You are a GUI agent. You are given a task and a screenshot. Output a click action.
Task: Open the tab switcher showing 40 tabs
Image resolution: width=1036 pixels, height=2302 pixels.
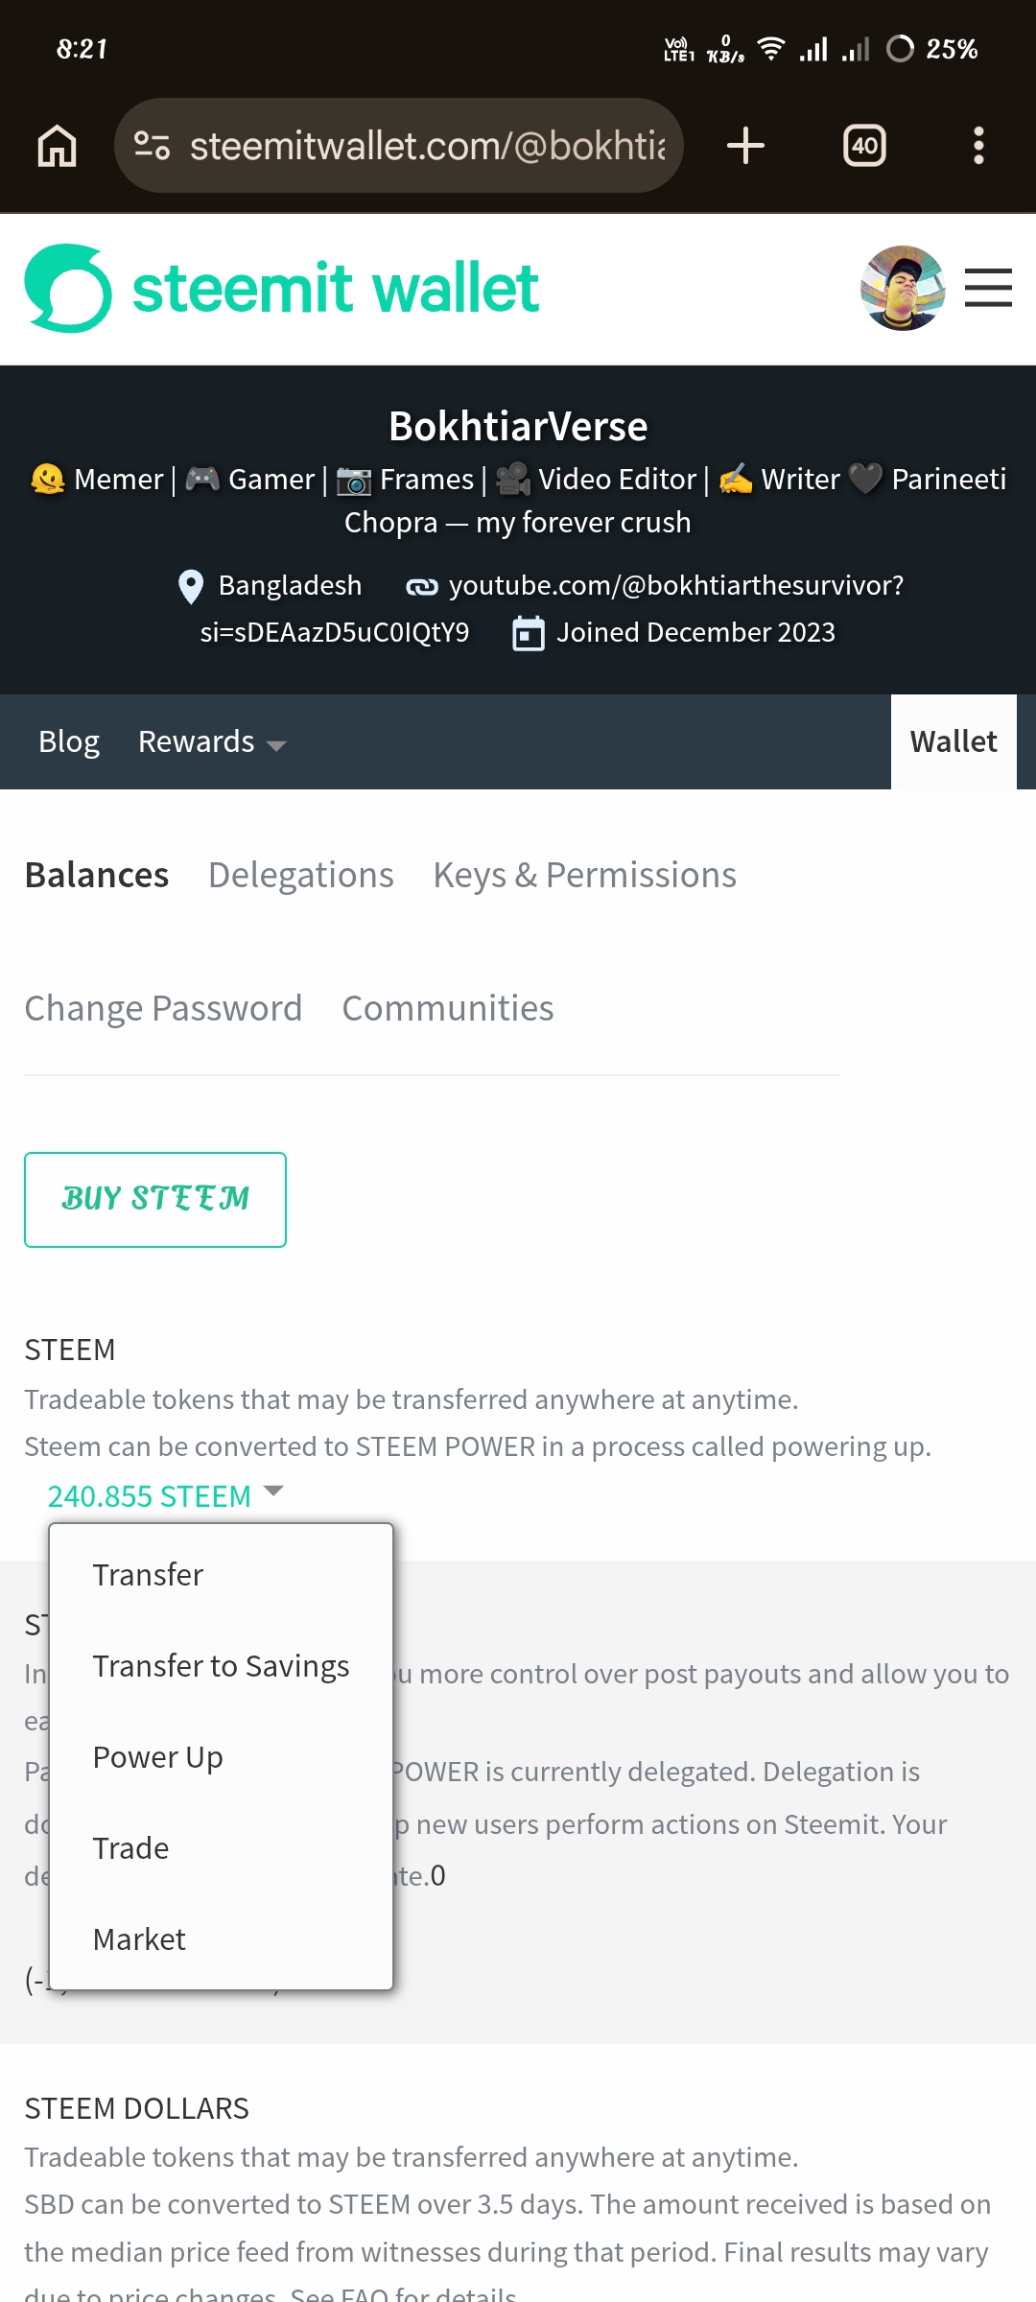[x=864, y=146]
